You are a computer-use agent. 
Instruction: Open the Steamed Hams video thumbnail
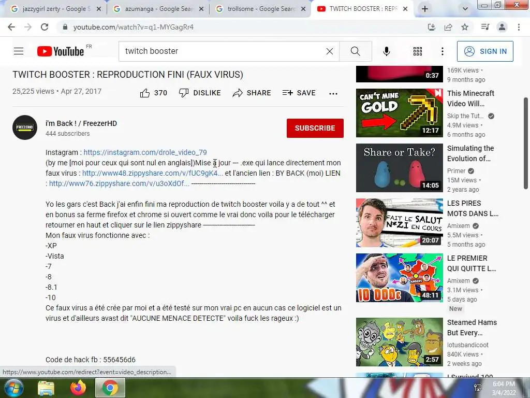coord(399,342)
